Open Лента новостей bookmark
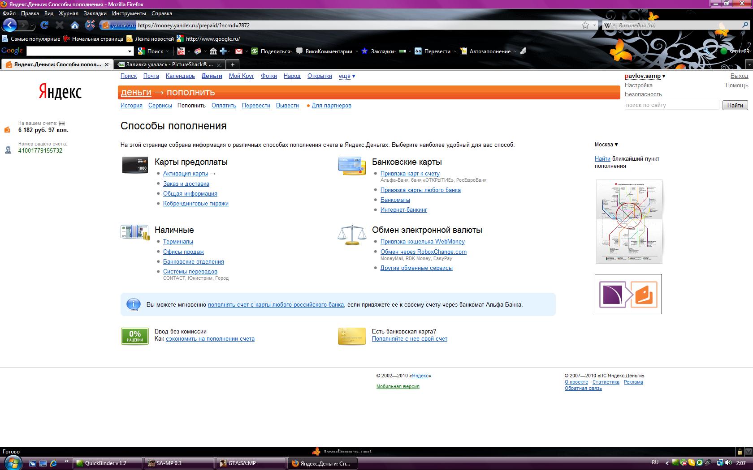 [x=150, y=39]
